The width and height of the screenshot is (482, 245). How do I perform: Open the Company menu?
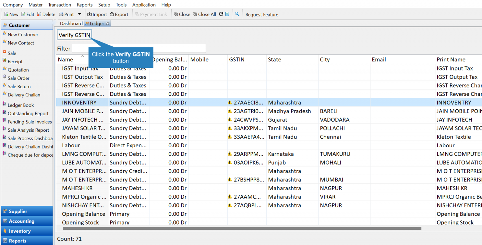13,5
